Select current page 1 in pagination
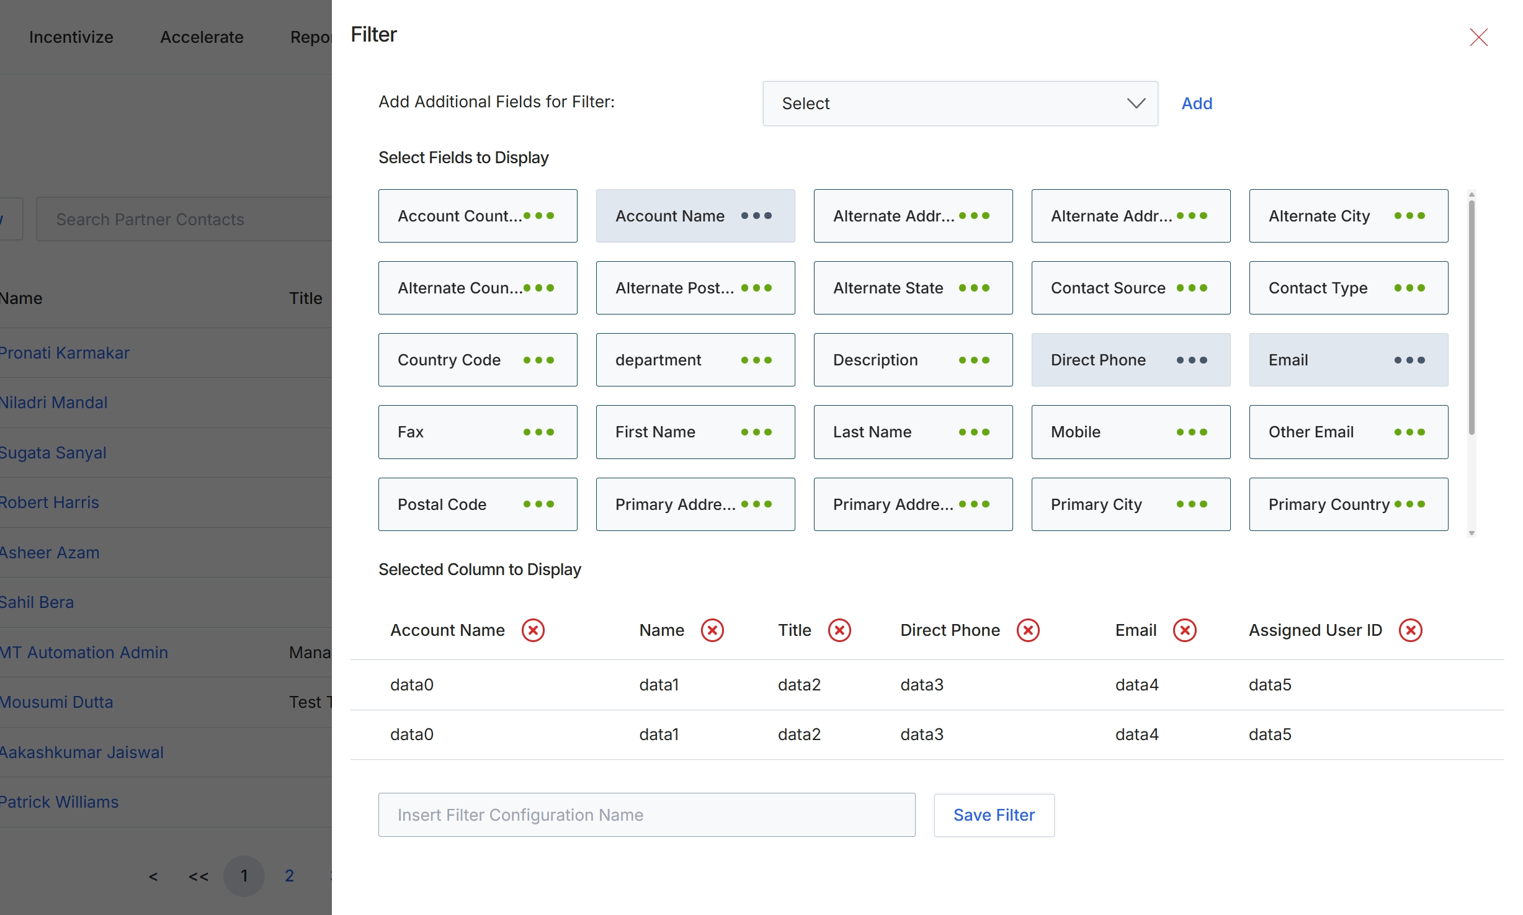This screenshot has height=915, width=1523. tap(244, 876)
